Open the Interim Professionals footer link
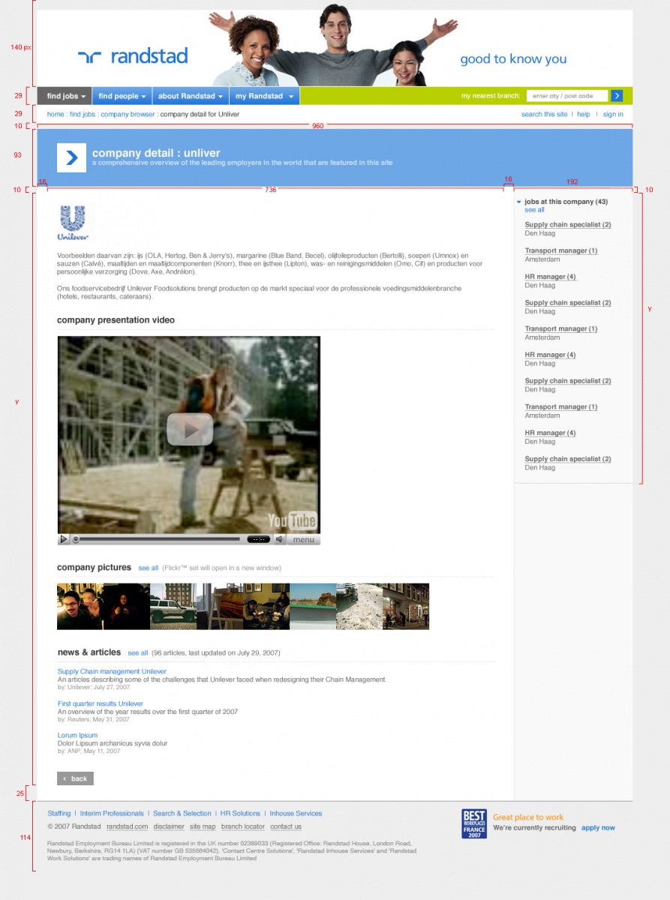The height and width of the screenshot is (900, 670). click(112, 813)
